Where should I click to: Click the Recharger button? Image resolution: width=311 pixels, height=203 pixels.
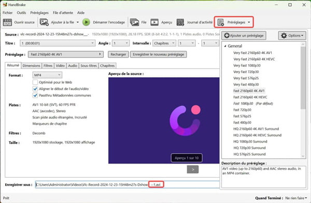click(x=118, y=54)
